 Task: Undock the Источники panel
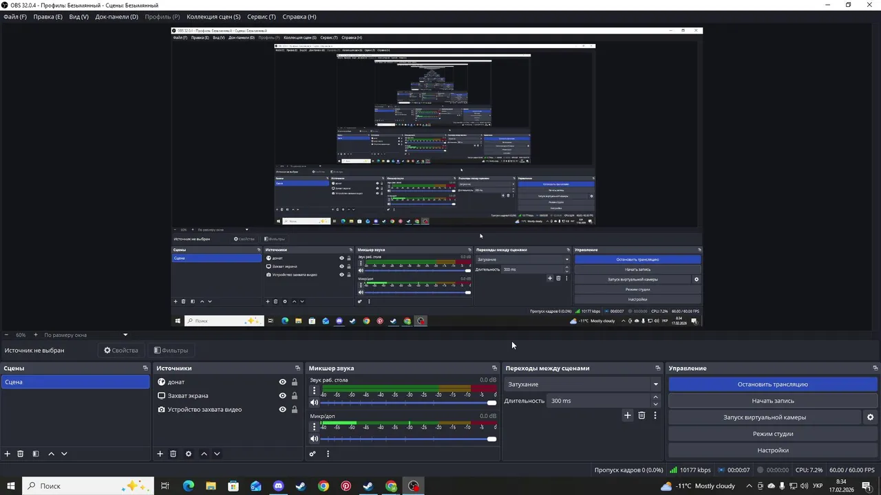(298, 368)
